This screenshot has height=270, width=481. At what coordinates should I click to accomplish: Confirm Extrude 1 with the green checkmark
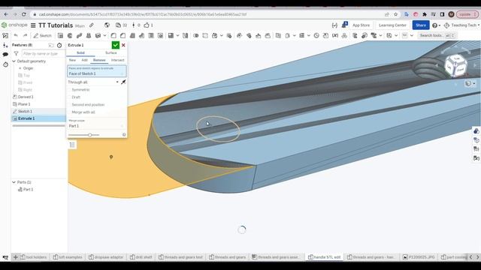(115, 45)
